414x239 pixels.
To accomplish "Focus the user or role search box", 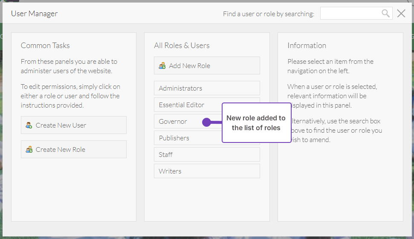I will 350,14.
